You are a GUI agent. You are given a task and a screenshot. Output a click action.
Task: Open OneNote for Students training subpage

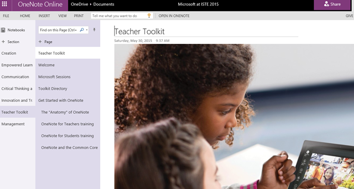pos(68,136)
